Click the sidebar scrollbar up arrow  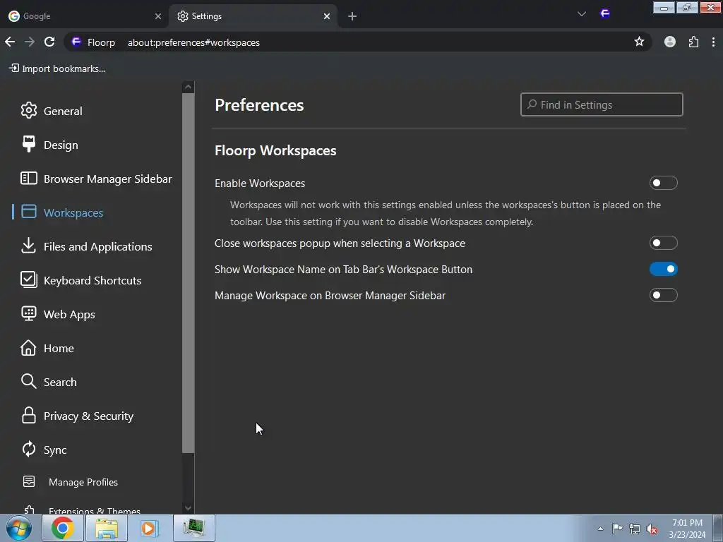pos(188,87)
